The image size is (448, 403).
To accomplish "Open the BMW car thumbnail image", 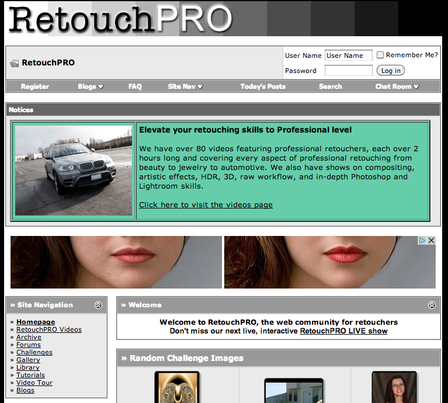I will click(x=74, y=171).
